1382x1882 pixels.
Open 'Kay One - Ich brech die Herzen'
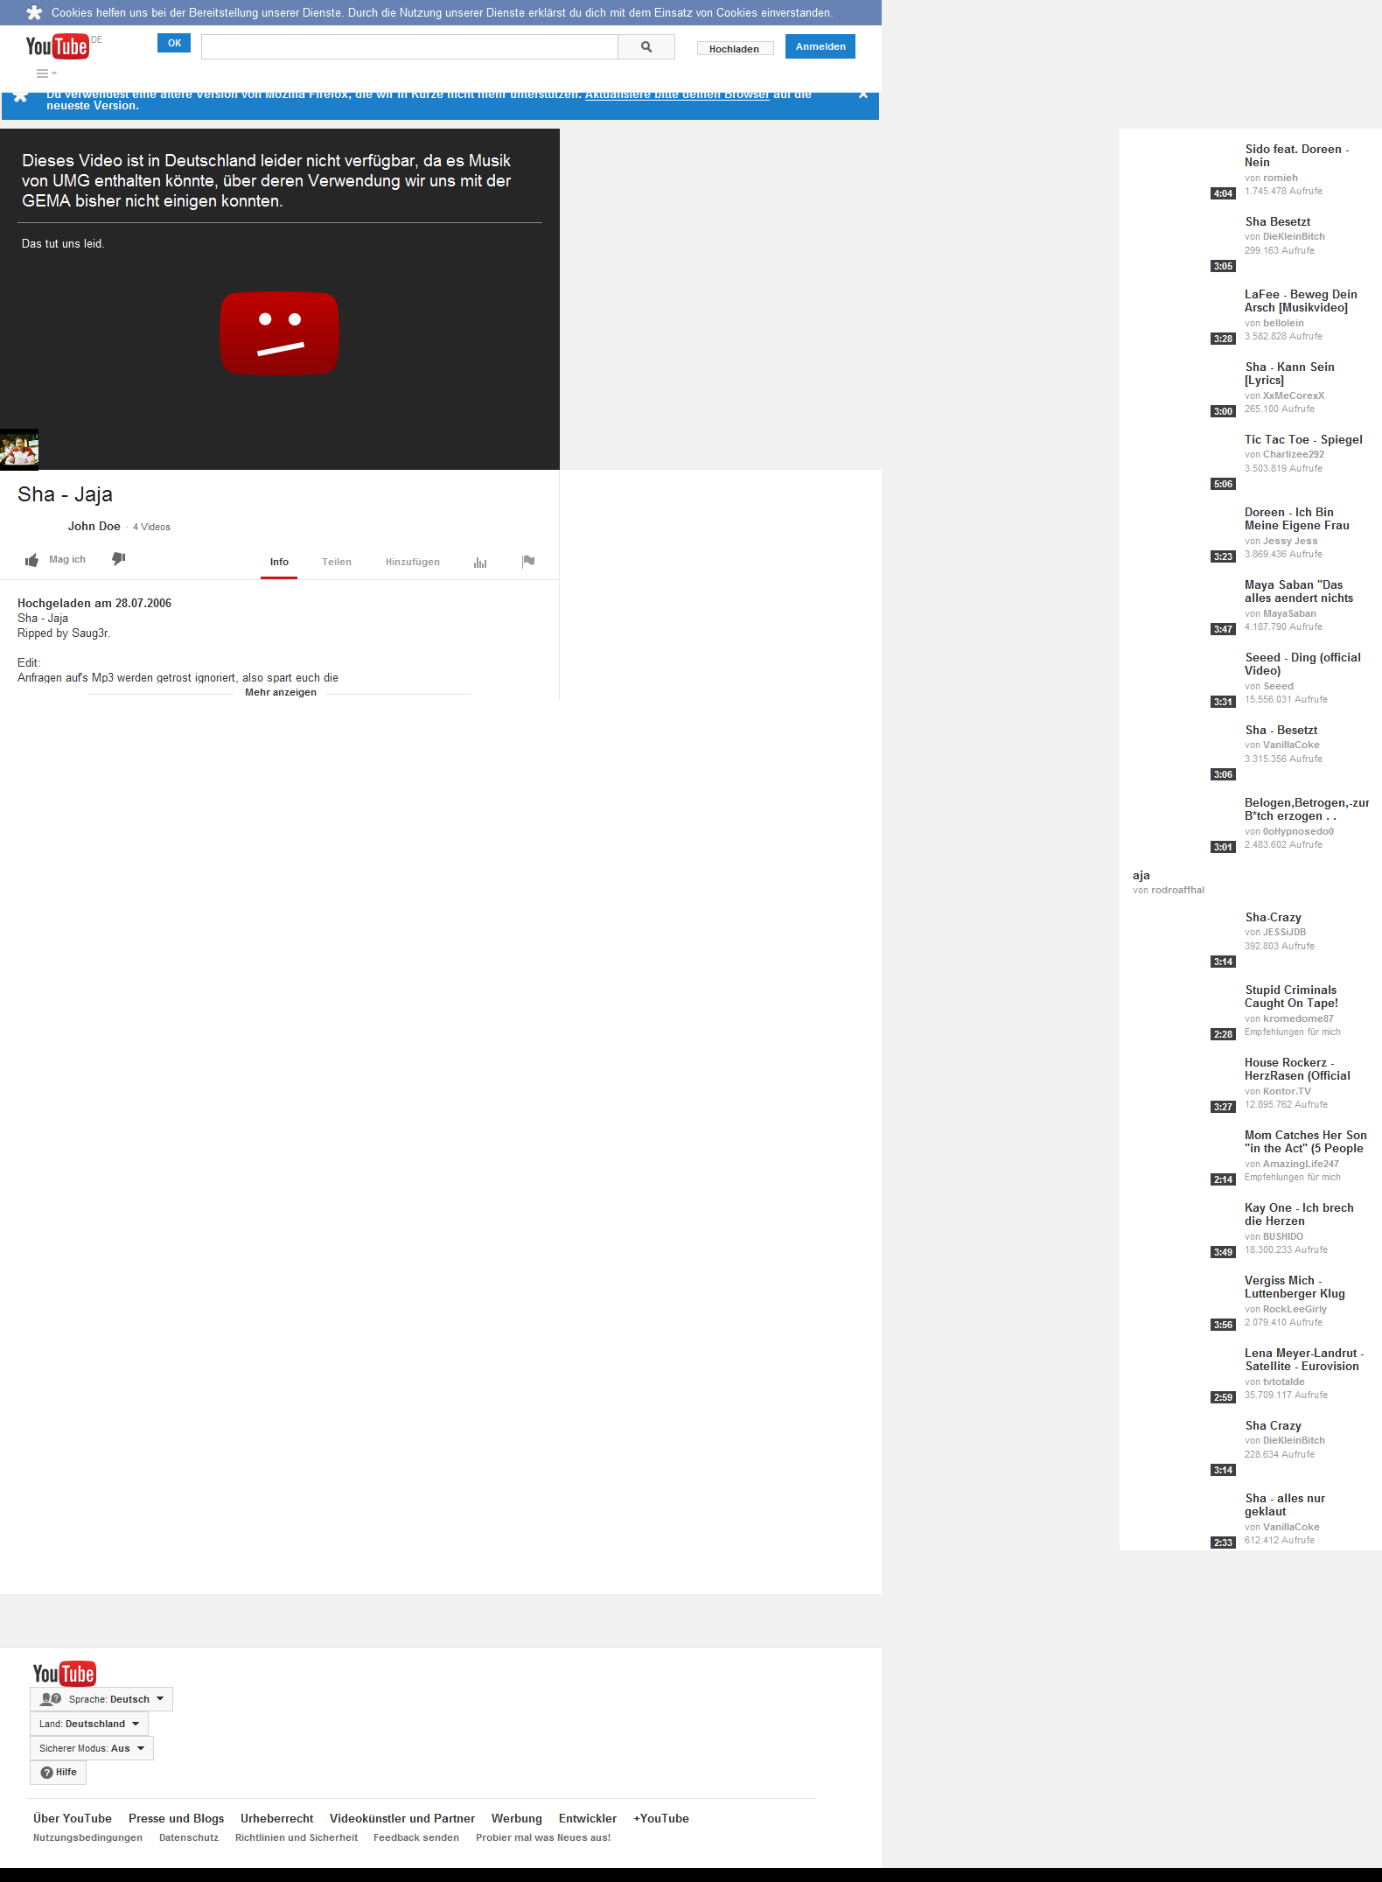[1299, 1214]
